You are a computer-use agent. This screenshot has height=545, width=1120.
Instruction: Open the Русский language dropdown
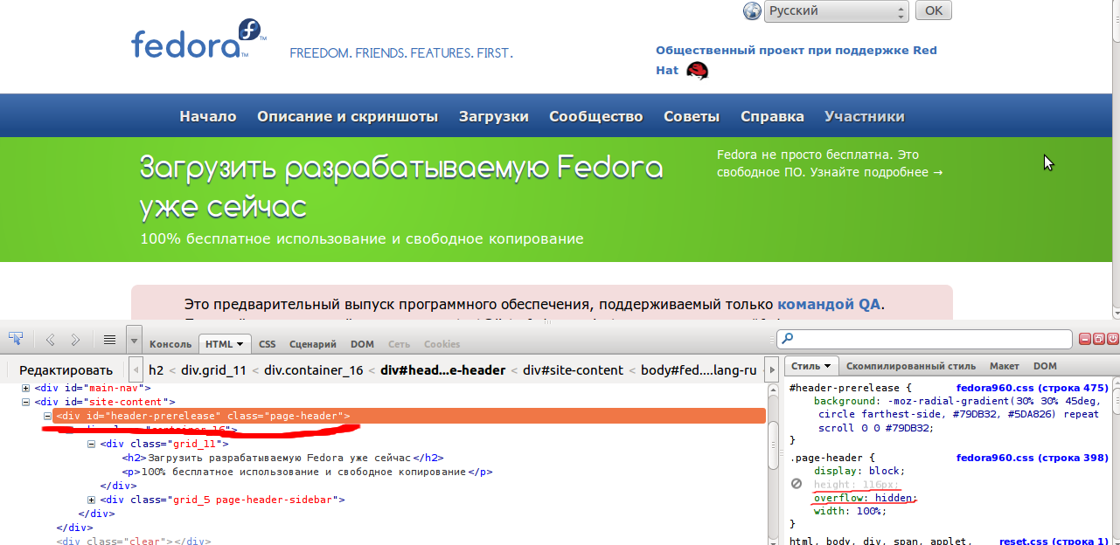[x=838, y=11]
